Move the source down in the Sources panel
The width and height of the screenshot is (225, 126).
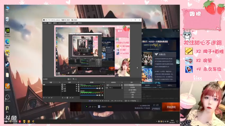point(73,98)
